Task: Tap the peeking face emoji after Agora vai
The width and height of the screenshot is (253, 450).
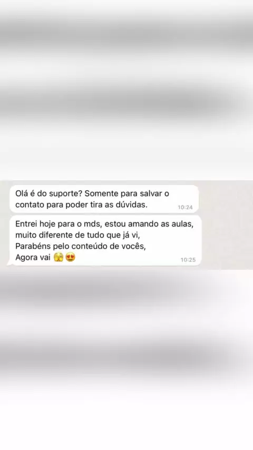Action: pos(59,257)
